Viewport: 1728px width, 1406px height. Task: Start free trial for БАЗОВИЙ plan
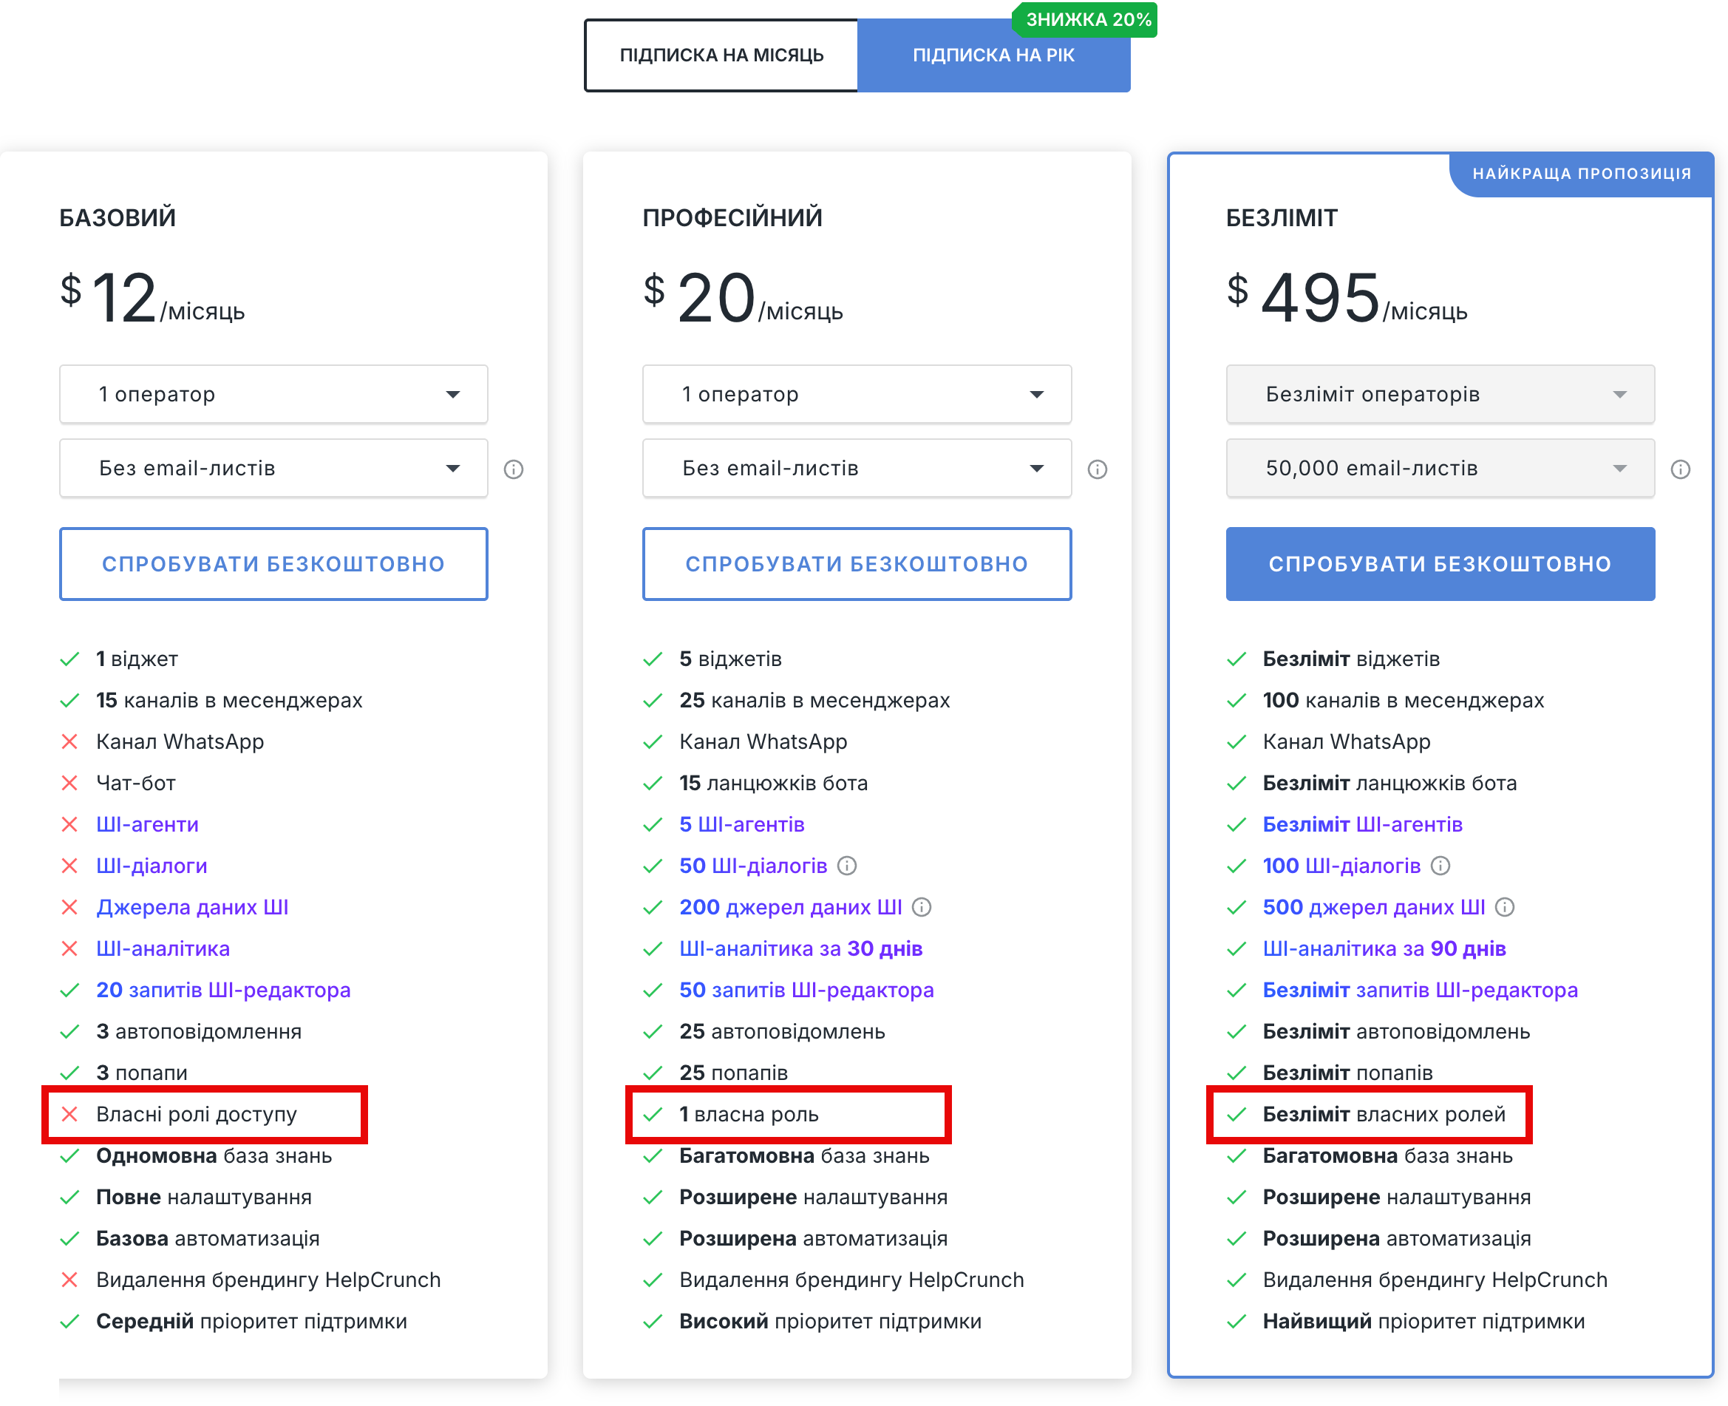273,564
